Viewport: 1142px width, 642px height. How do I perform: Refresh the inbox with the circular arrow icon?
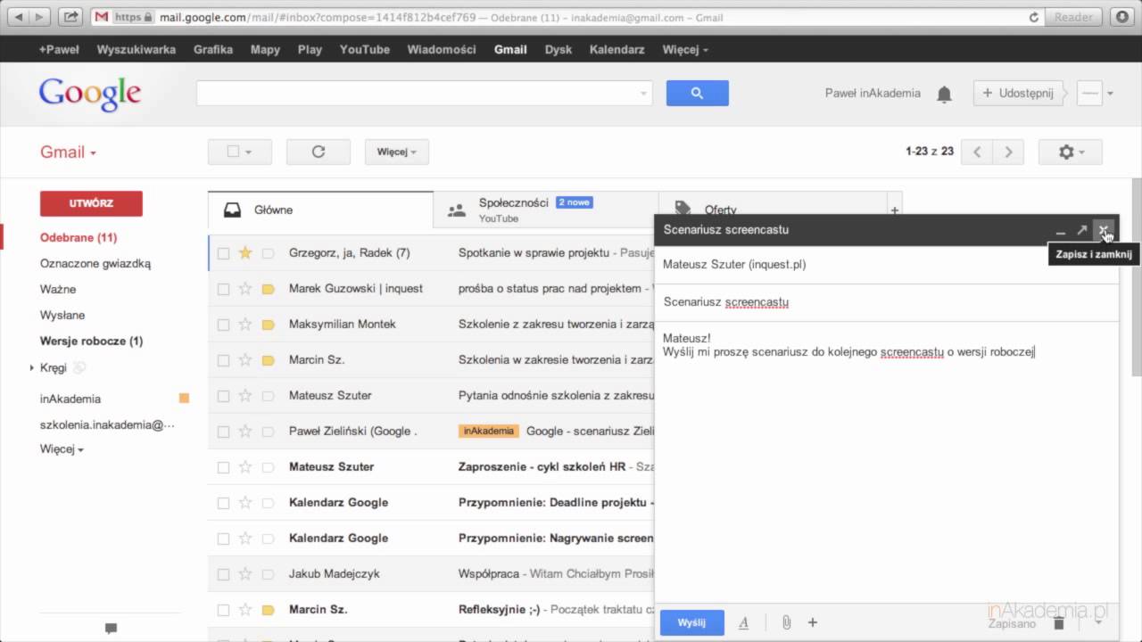[319, 152]
